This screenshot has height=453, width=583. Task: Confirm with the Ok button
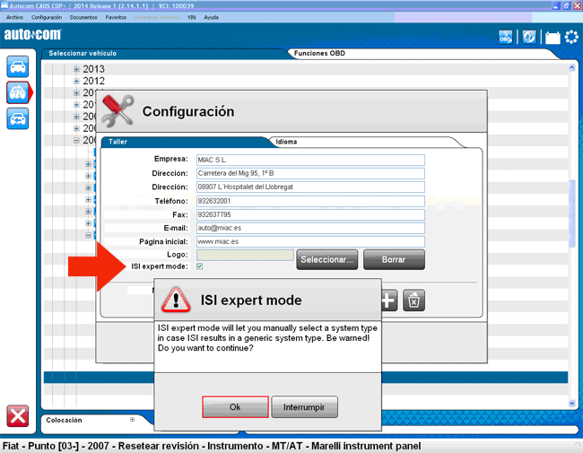pyautogui.click(x=235, y=407)
